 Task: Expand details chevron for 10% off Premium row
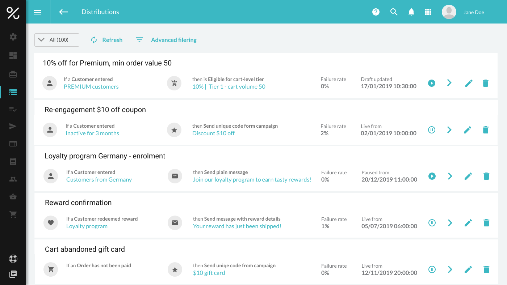point(449,83)
